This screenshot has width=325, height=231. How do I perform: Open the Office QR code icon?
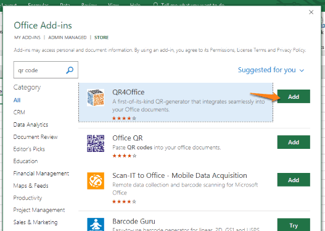tap(96, 143)
